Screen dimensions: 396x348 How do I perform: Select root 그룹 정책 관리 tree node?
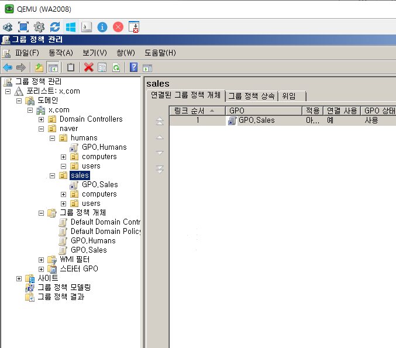pyautogui.click(x=38, y=81)
